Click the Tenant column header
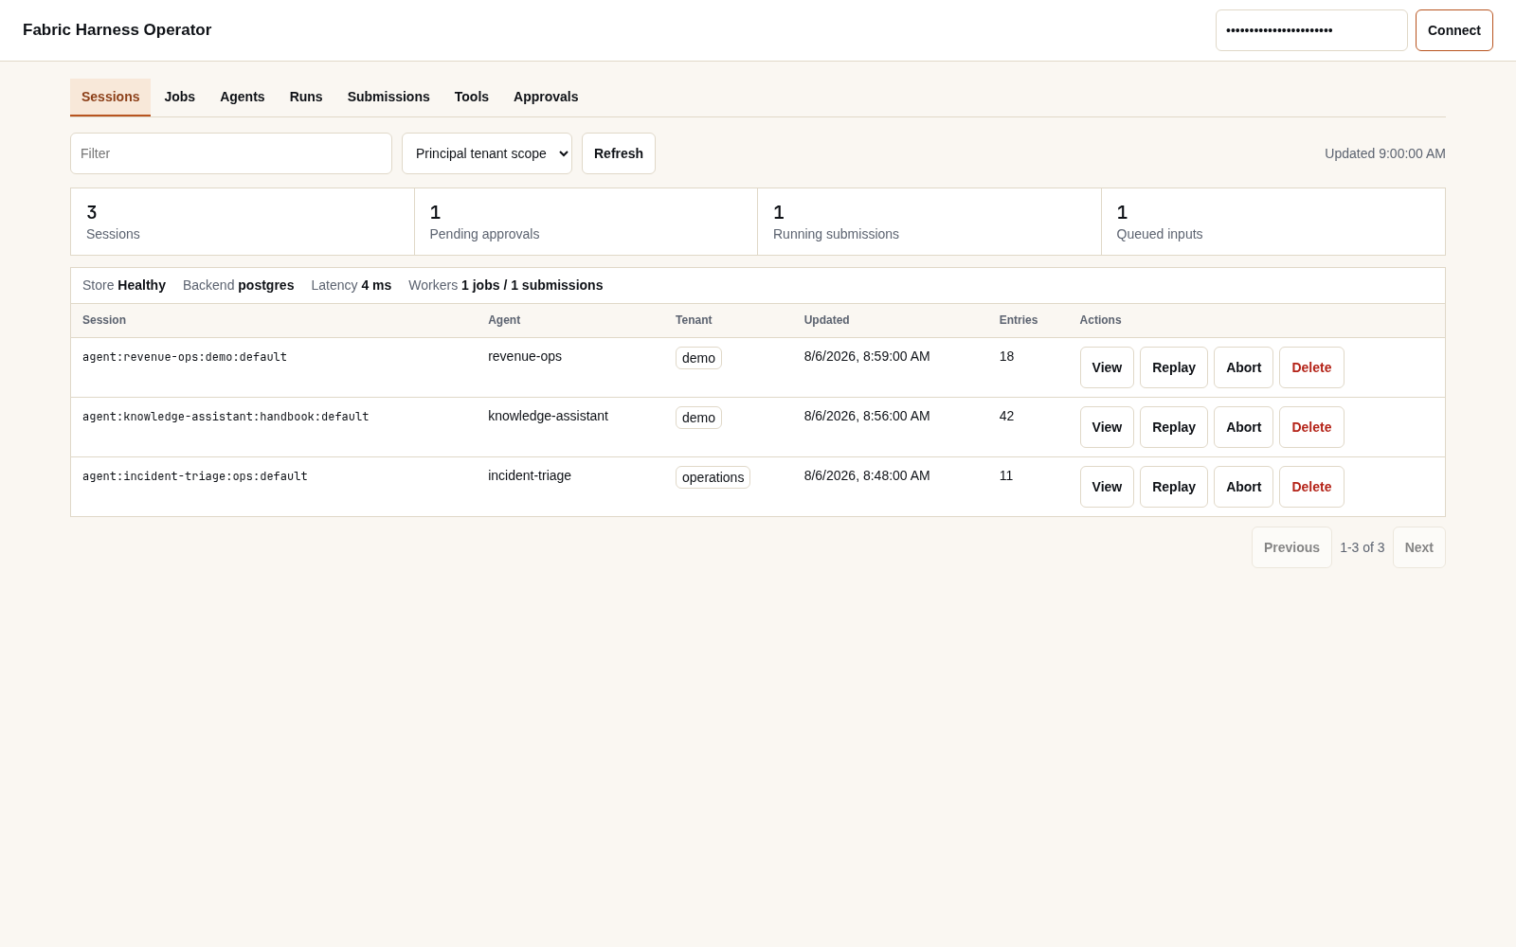Screen dimensions: 1516x947 click(694, 320)
